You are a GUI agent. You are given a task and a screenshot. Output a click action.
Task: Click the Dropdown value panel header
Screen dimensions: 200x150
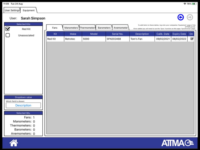[23, 97]
